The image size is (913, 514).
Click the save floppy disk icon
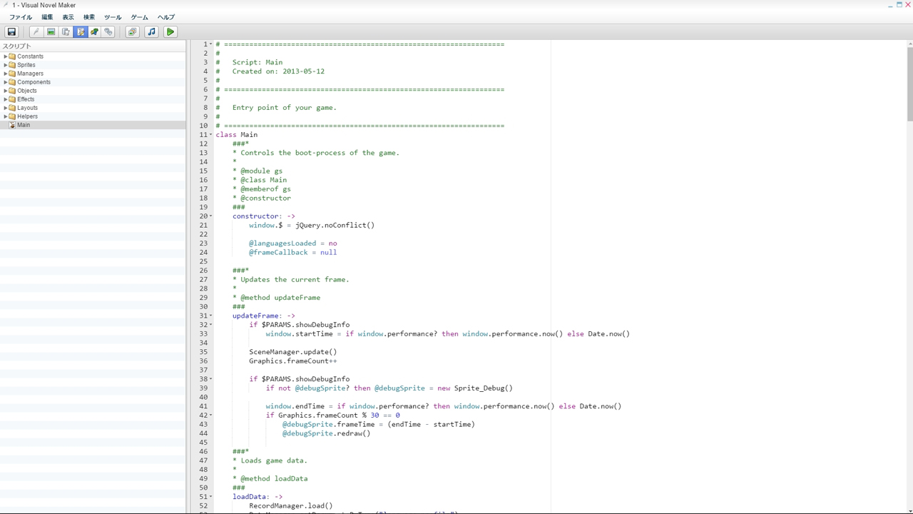point(11,31)
